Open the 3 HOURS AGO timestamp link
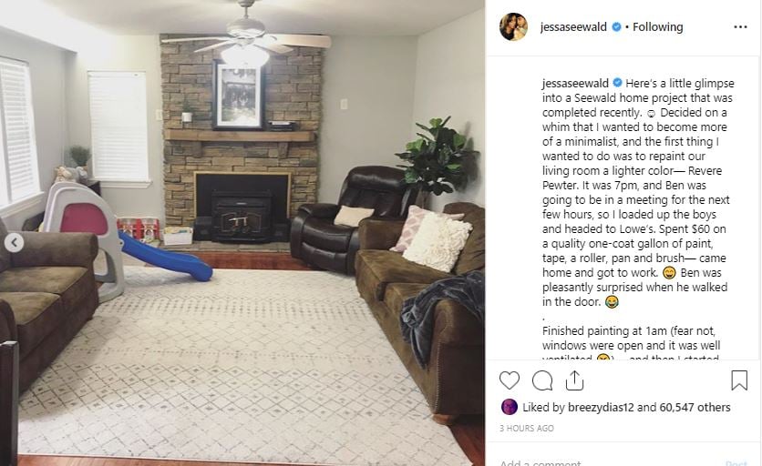762x466 pixels. point(527,428)
